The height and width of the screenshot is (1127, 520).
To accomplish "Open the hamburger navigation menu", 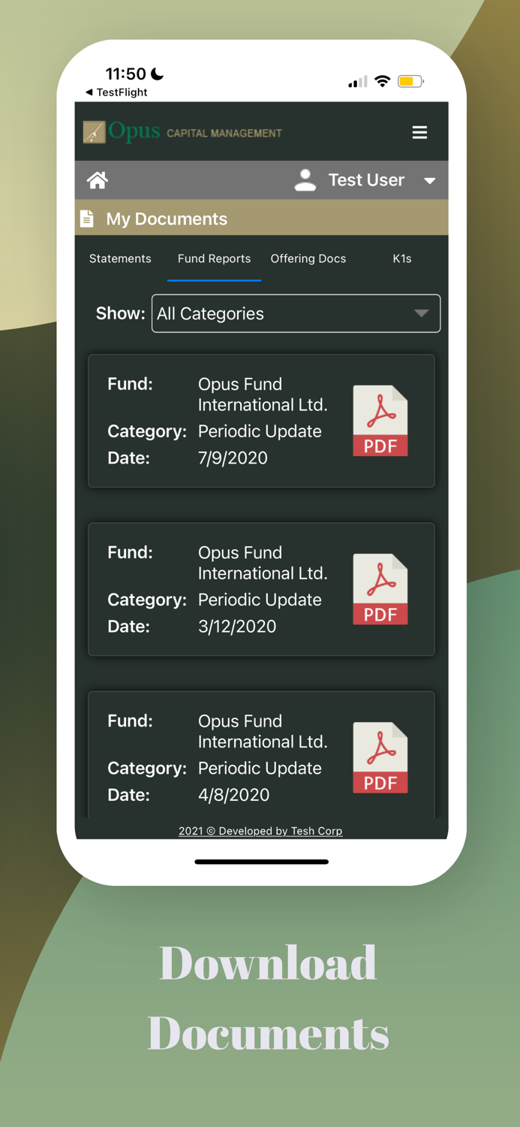I will pyautogui.click(x=419, y=132).
